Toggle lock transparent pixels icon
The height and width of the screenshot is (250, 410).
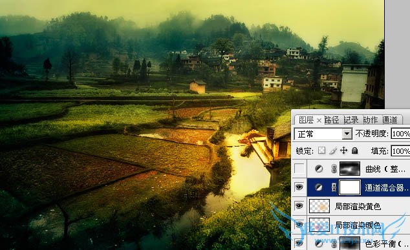click(321, 151)
